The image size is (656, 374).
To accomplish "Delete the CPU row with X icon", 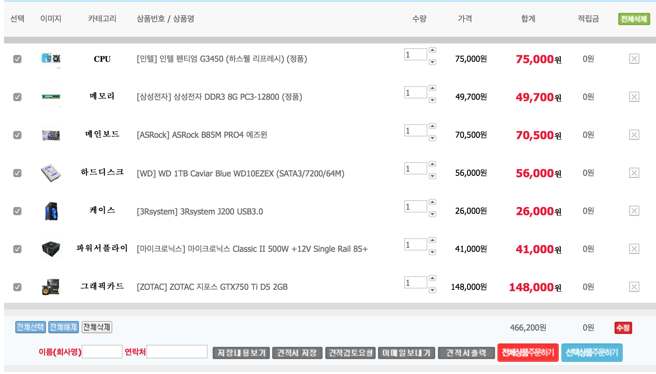I will point(634,59).
